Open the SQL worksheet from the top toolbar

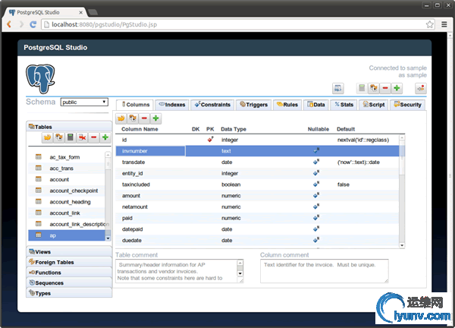click(337, 88)
